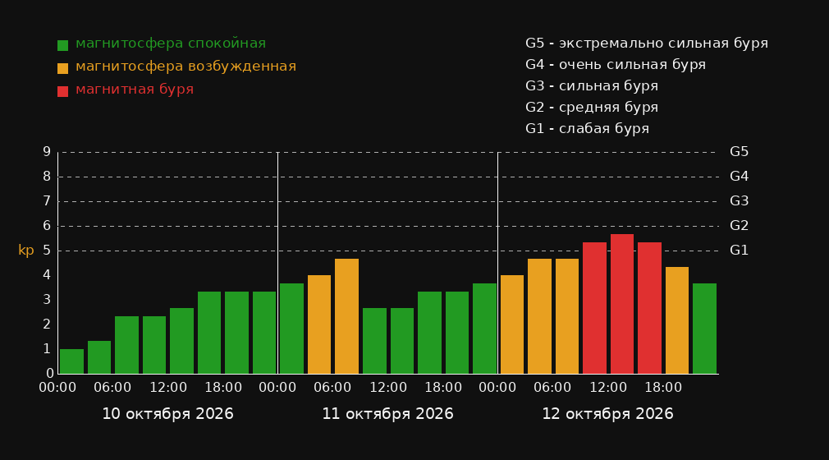
Task: Click the G5 label beside the Kp 9 gridline
Action: 739,152
